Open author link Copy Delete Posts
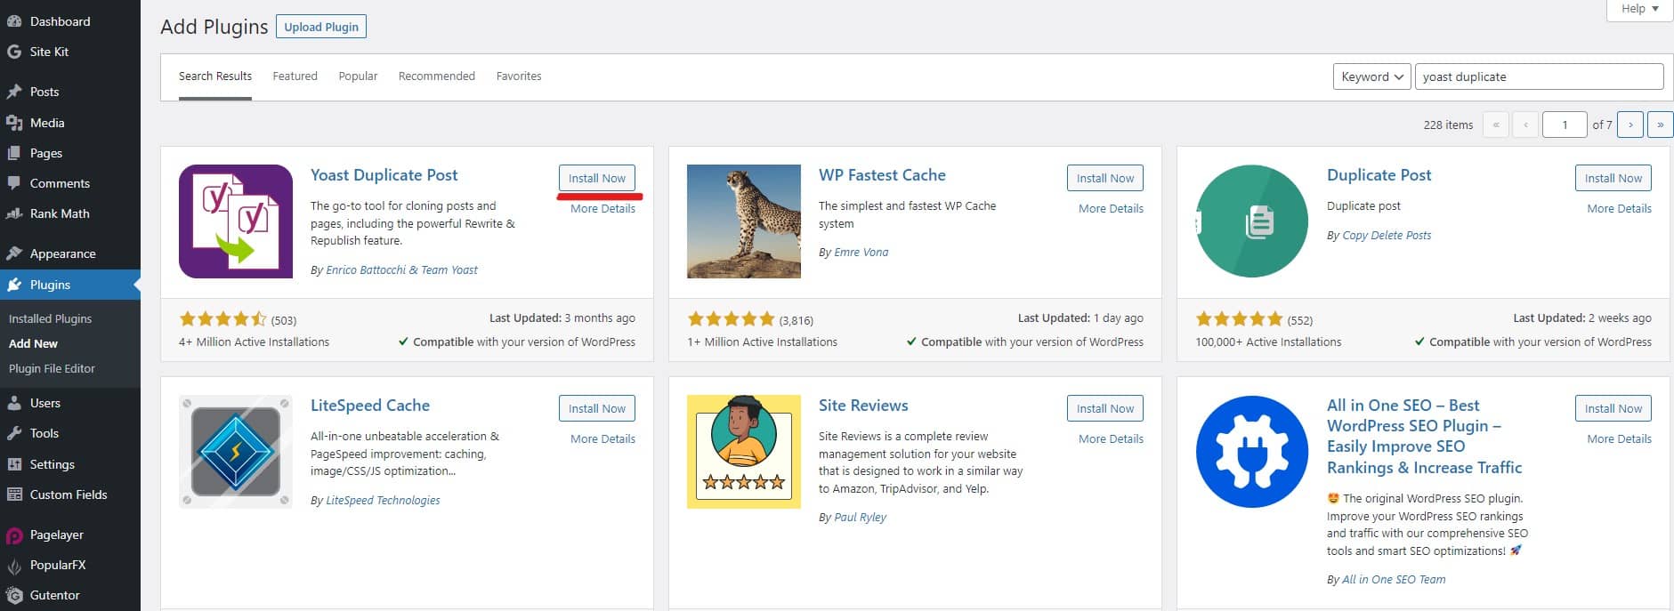 tap(1387, 235)
